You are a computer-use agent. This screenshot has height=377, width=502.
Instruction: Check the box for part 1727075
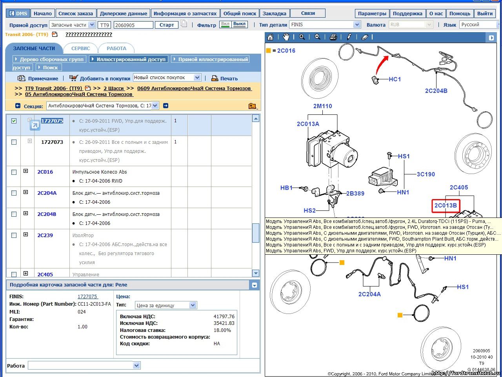point(14,121)
